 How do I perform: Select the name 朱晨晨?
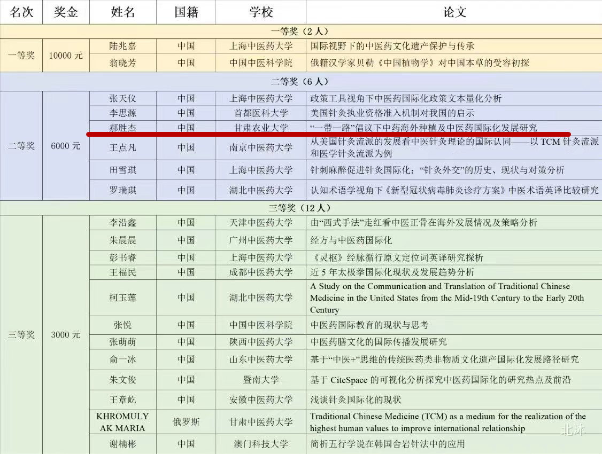[123, 240]
